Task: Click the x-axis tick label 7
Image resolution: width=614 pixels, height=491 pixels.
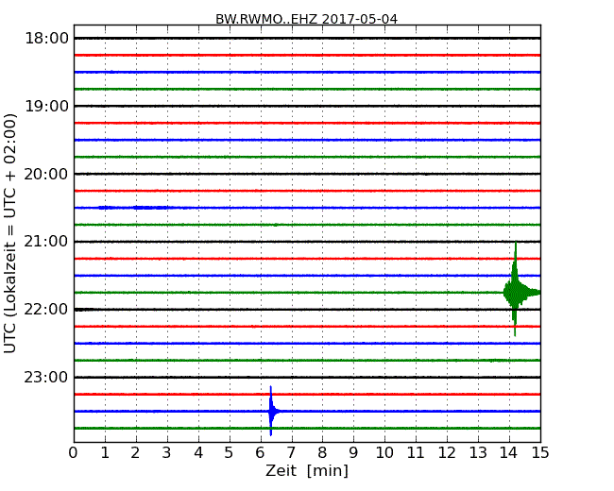Action: (291, 452)
